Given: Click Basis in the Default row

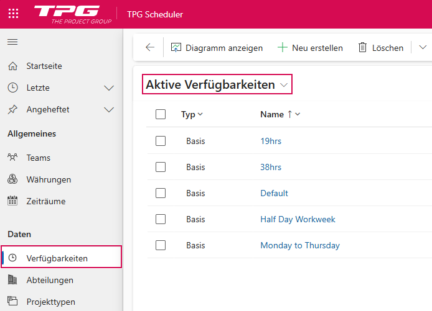Looking at the screenshot, I should click(x=195, y=193).
